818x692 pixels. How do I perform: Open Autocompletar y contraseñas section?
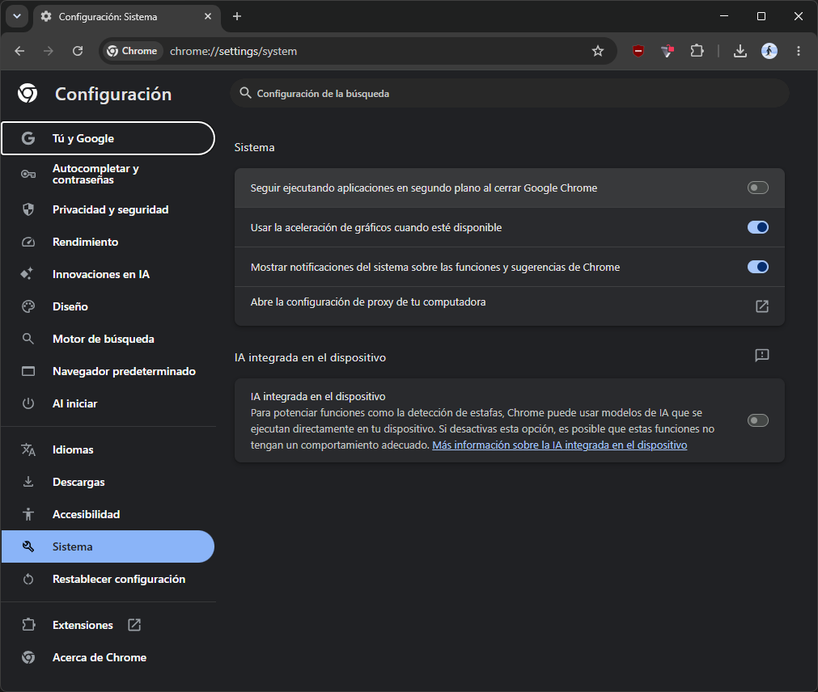point(108,174)
